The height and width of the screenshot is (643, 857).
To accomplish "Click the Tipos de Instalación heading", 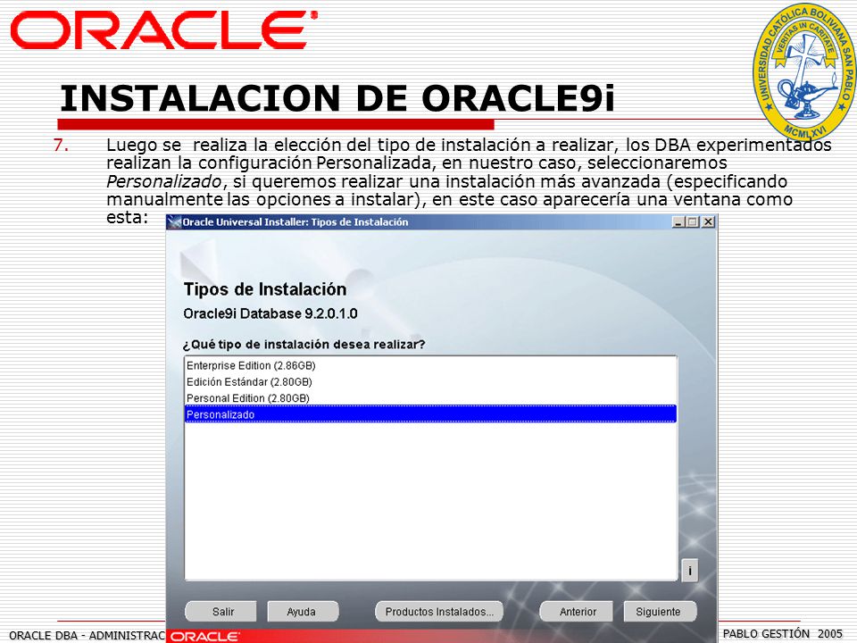I will click(x=265, y=289).
